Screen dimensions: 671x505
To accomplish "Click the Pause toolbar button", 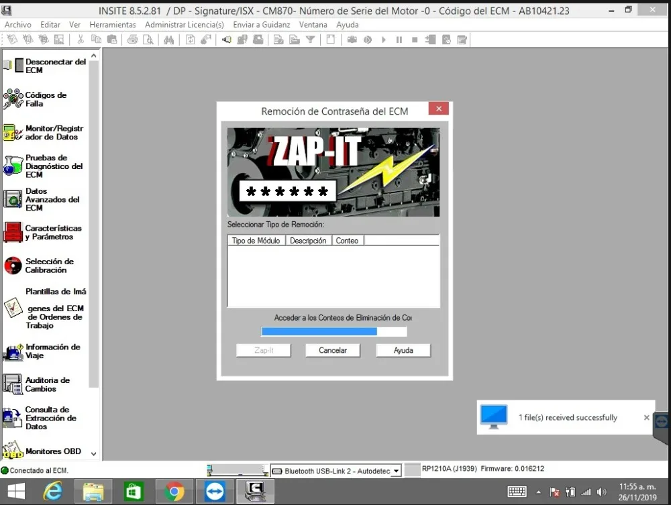I will 399,40.
